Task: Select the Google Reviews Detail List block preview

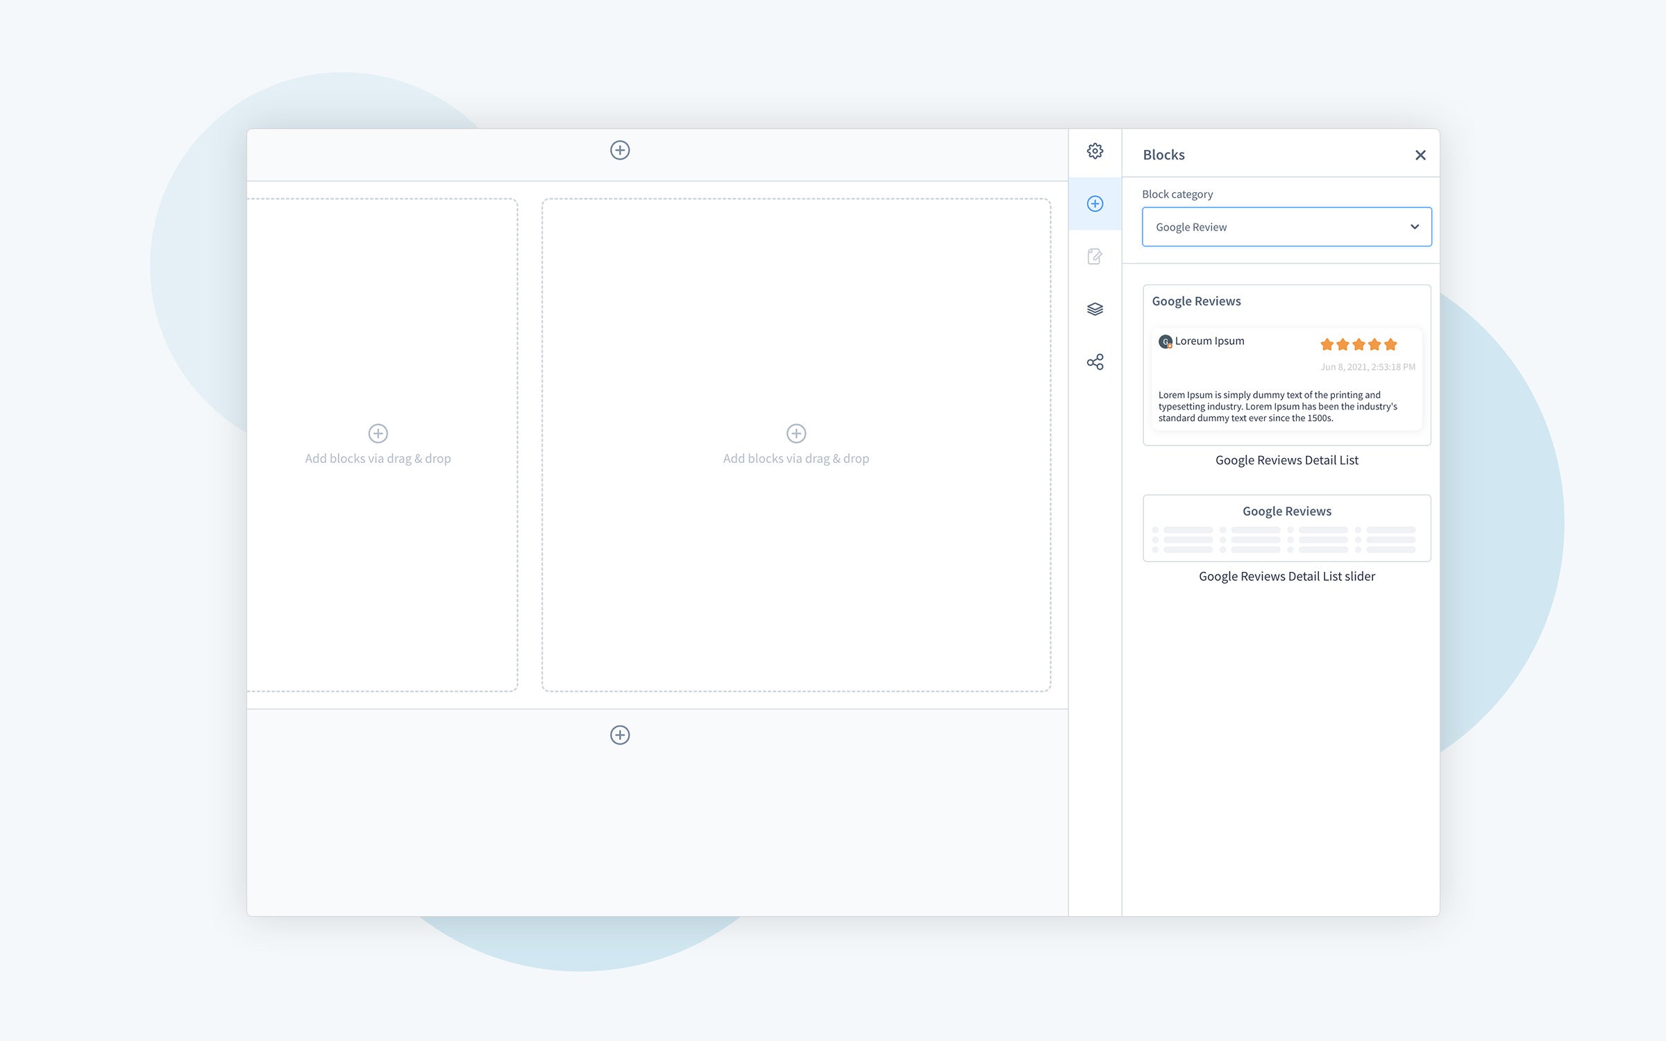Action: 1286,365
